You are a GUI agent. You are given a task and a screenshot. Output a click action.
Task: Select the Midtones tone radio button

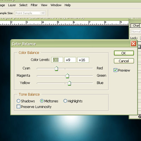click(42, 101)
